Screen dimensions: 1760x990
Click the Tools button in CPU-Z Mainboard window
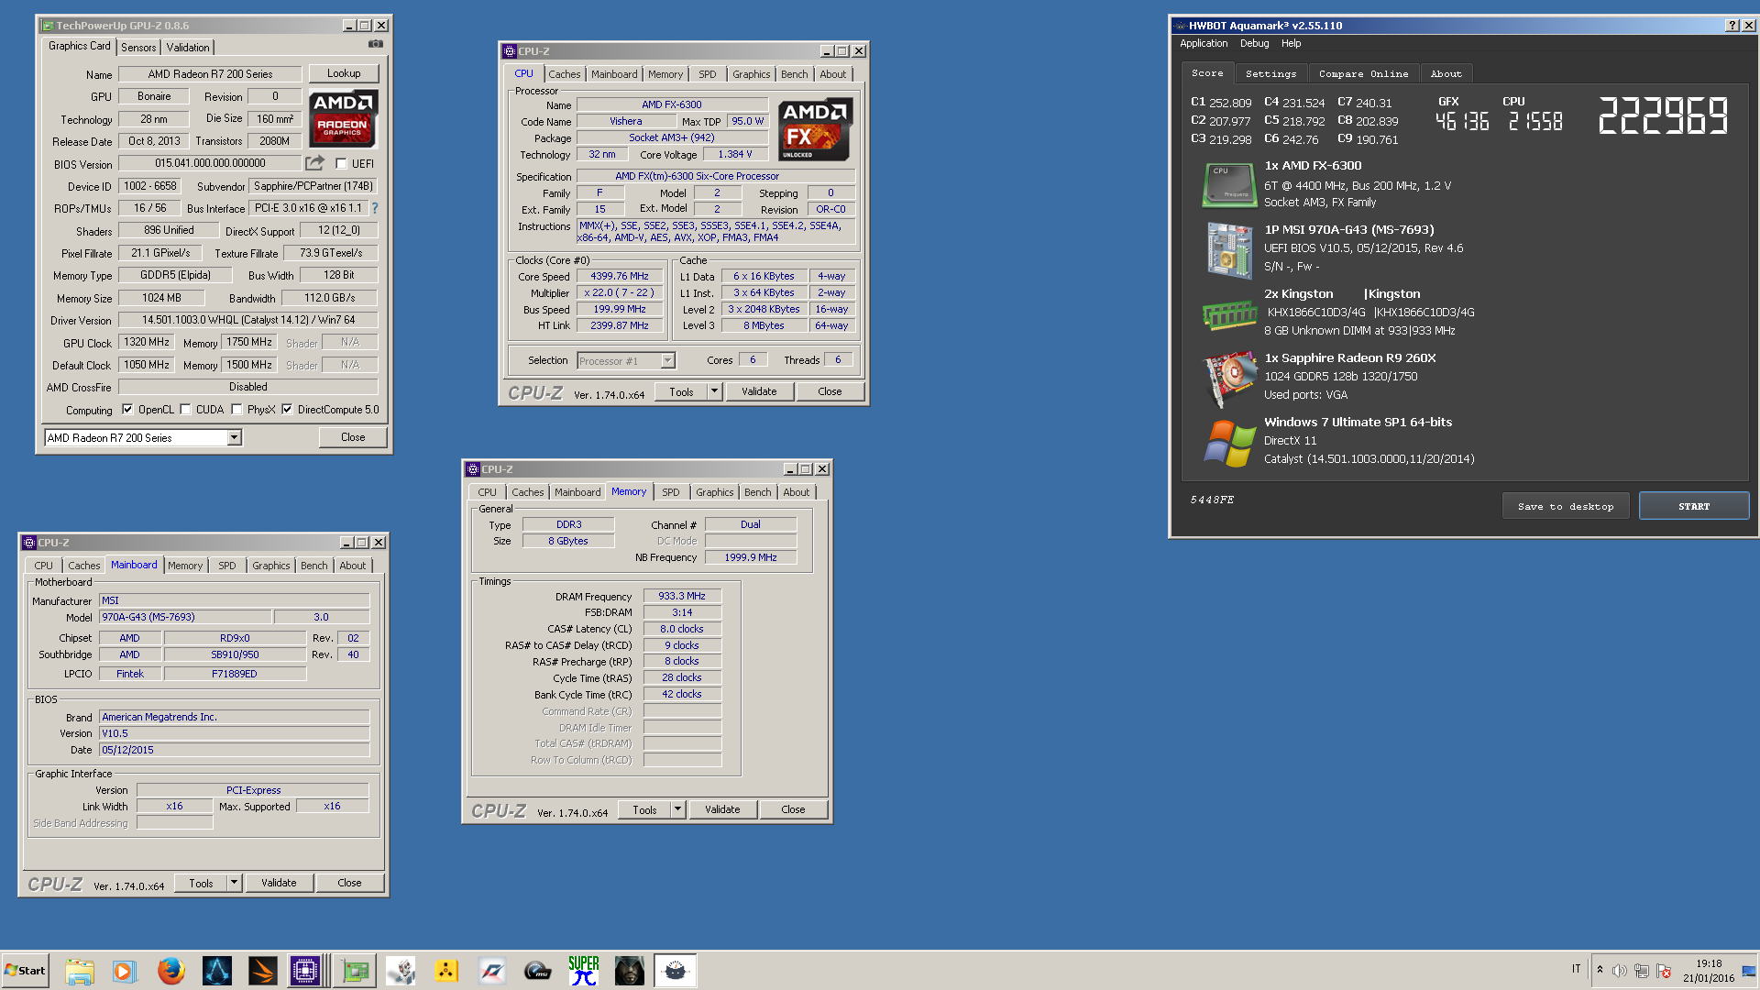pos(201,883)
